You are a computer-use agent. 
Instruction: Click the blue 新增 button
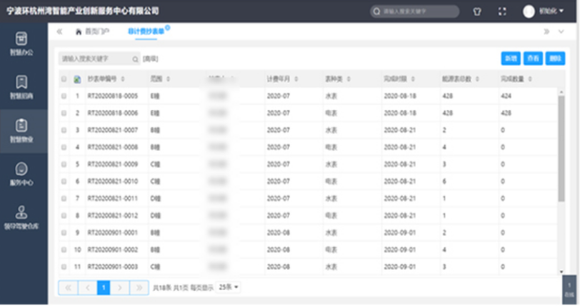[x=511, y=58]
